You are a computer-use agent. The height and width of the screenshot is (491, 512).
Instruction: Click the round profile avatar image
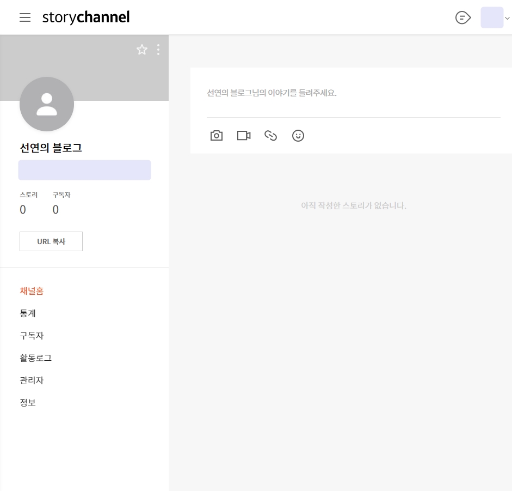[47, 104]
